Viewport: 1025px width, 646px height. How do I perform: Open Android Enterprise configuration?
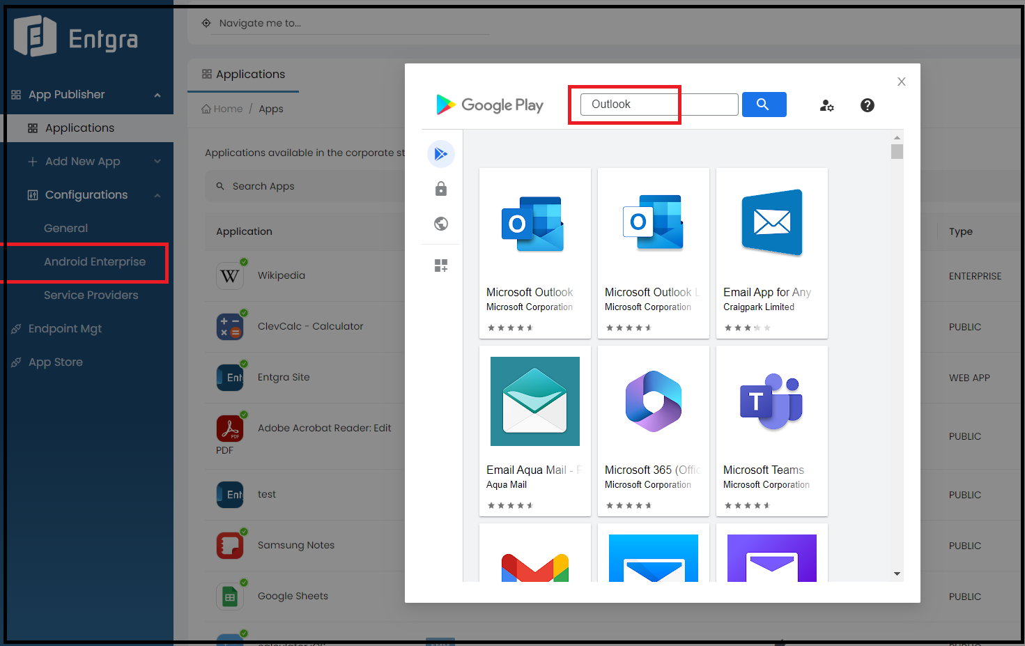[x=95, y=262]
